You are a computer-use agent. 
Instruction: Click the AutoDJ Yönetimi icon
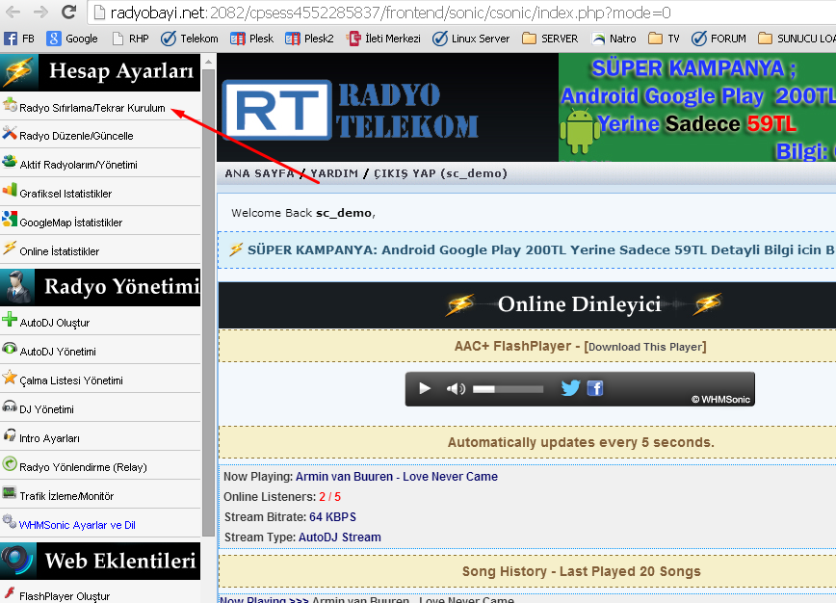click(10, 348)
